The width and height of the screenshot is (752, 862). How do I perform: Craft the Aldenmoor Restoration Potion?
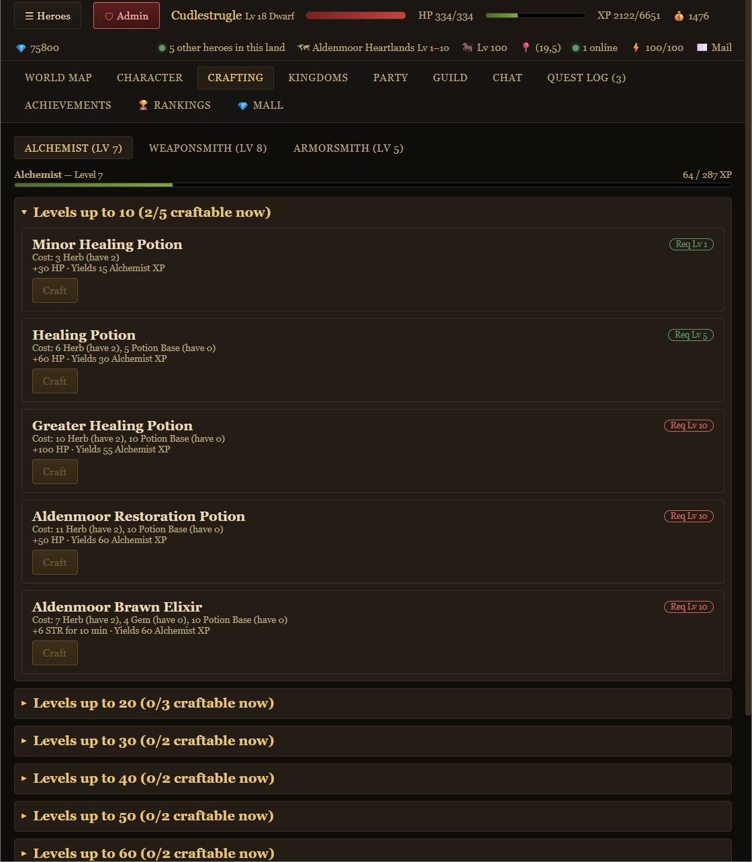55,563
